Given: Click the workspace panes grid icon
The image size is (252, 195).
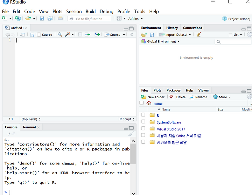Looking at the screenshot, I should pyautogui.click(x=119, y=18).
